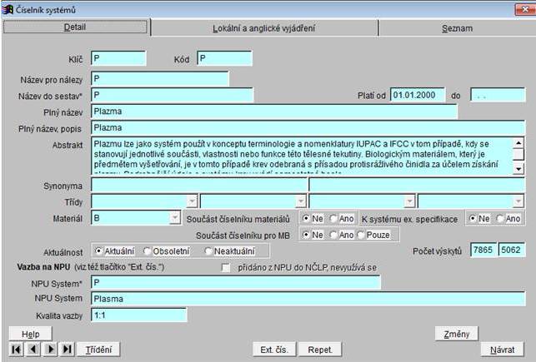The height and width of the screenshot is (362, 536).
Task: Go to first record navigation arrow
Action: (x=18, y=350)
